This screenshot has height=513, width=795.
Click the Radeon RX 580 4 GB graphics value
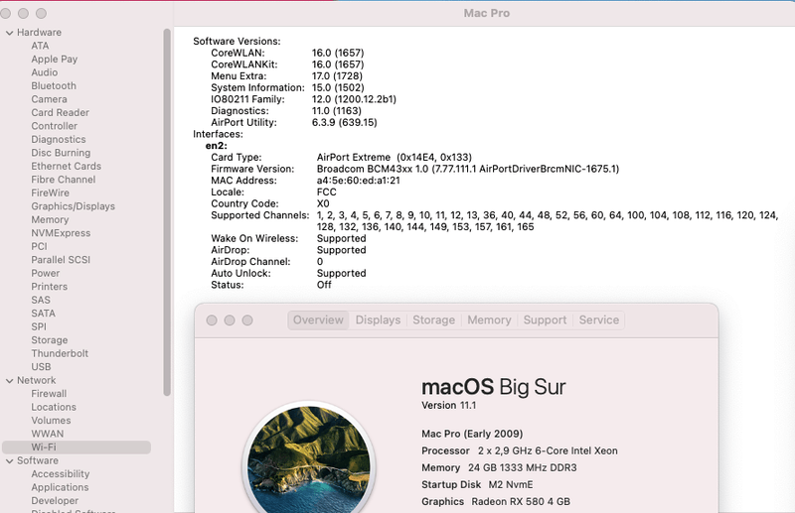(521, 502)
